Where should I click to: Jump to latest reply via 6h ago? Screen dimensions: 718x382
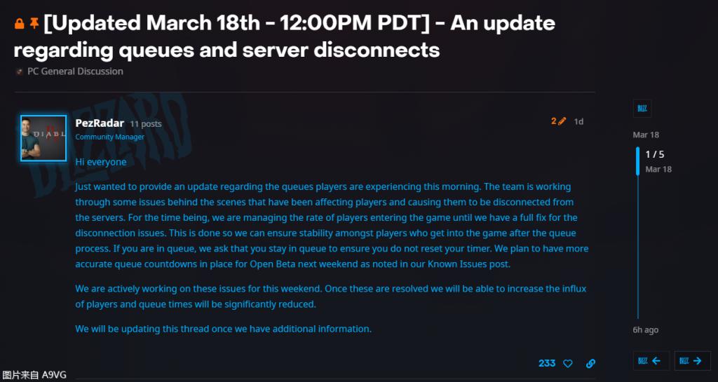[x=646, y=330]
